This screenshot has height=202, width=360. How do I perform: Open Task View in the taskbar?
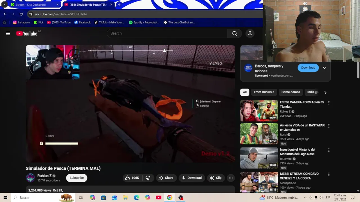click(81, 198)
